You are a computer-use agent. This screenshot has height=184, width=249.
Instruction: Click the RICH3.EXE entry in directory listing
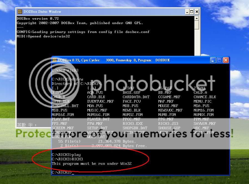(x=133, y=123)
